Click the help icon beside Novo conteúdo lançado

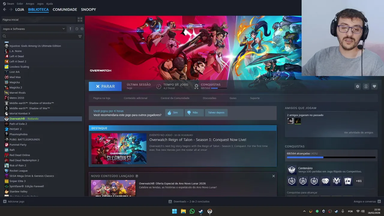137,176
